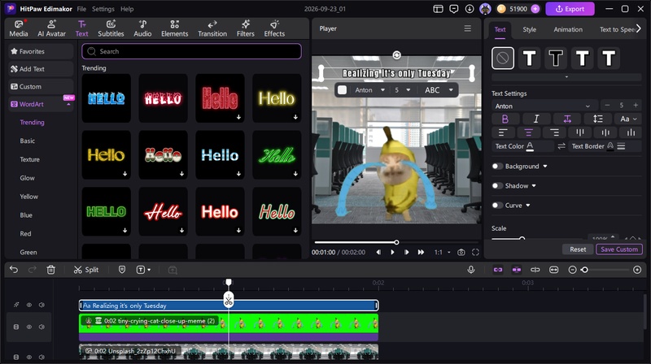The height and width of the screenshot is (364, 651).
Task: Click the Undo arrow in timeline toolbar
Action: [x=14, y=270]
